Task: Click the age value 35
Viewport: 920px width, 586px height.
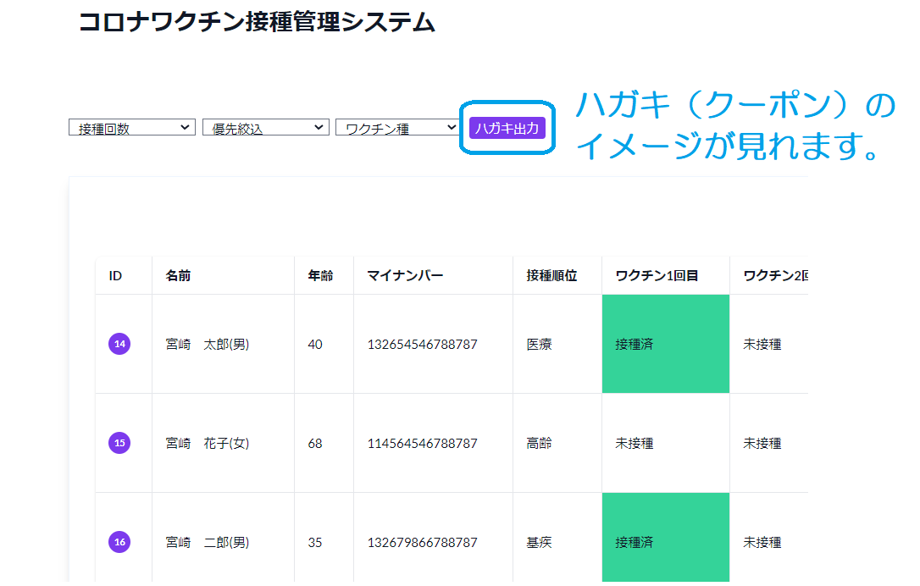Action: [315, 543]
